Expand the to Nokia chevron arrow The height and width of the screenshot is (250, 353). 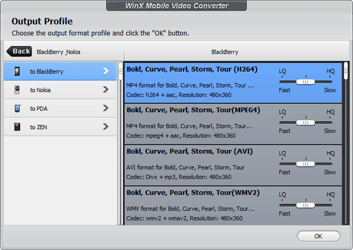click(106, 89)
